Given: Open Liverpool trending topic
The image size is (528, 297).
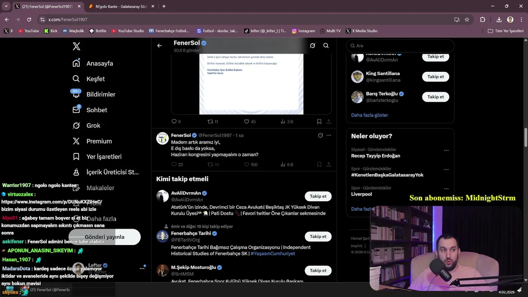Looking at the screenshot, I should coord(361,194).
